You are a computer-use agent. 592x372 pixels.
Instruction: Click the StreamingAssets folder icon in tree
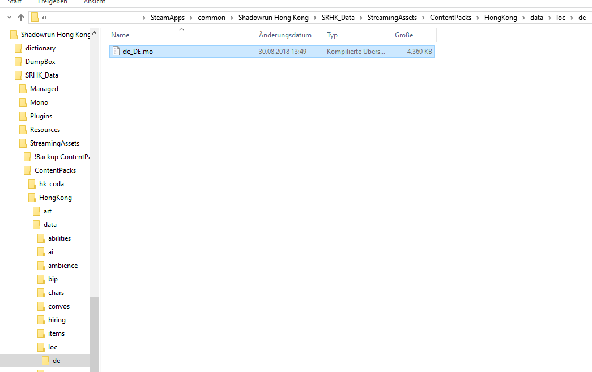[x=23, y=143]
